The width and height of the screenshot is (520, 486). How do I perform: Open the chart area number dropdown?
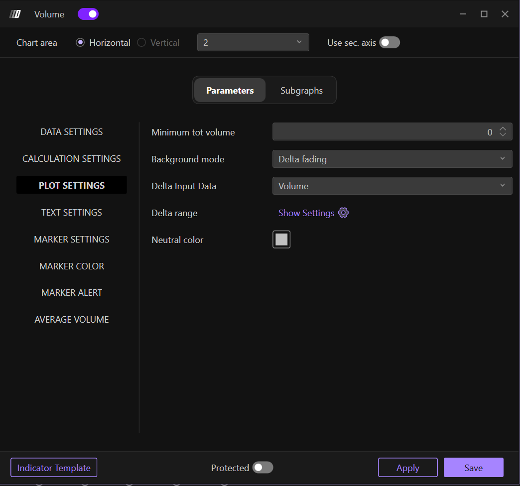pyautogui.click(x=253, y=42)
